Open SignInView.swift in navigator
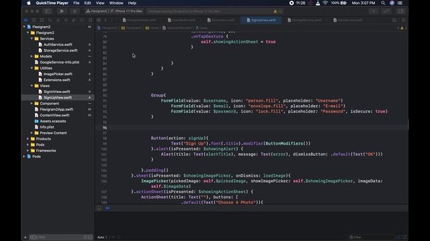 (x=56, y=92)
